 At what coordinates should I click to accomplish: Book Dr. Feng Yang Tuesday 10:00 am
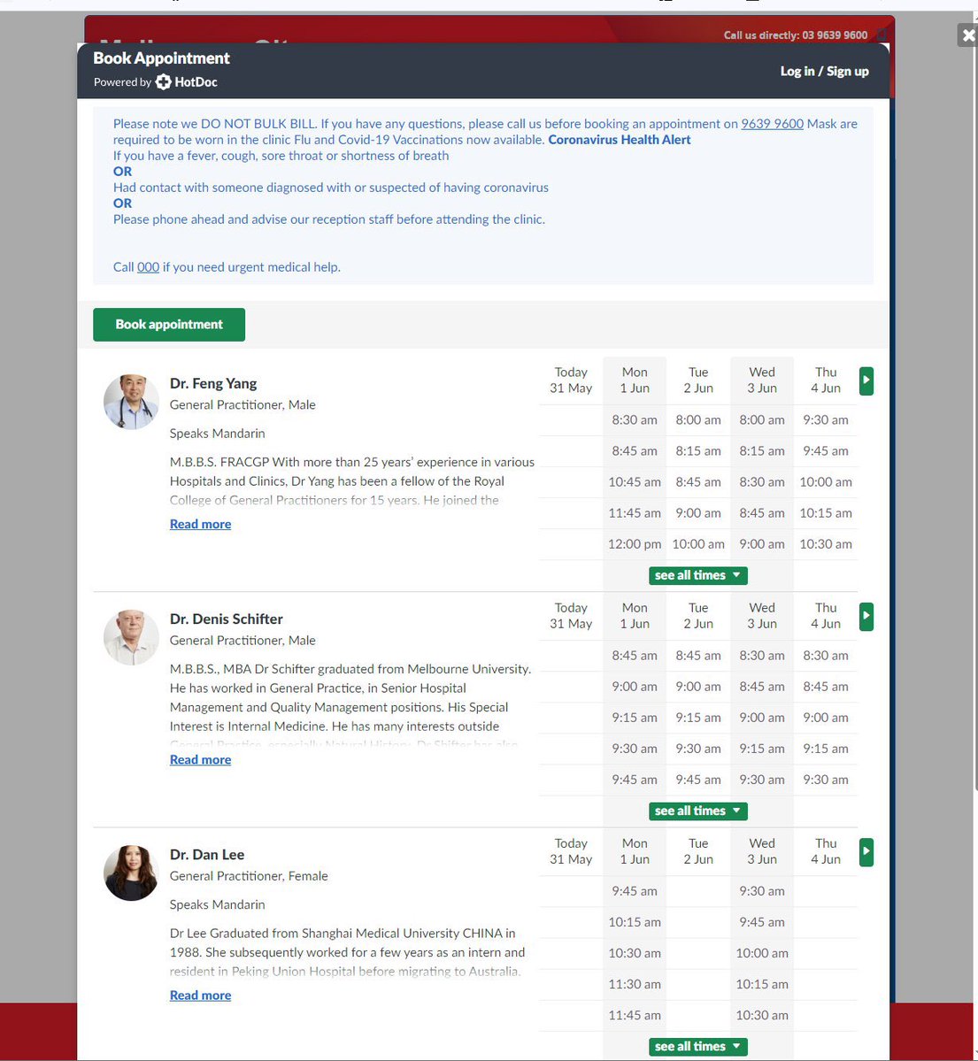tap(698, 545)
